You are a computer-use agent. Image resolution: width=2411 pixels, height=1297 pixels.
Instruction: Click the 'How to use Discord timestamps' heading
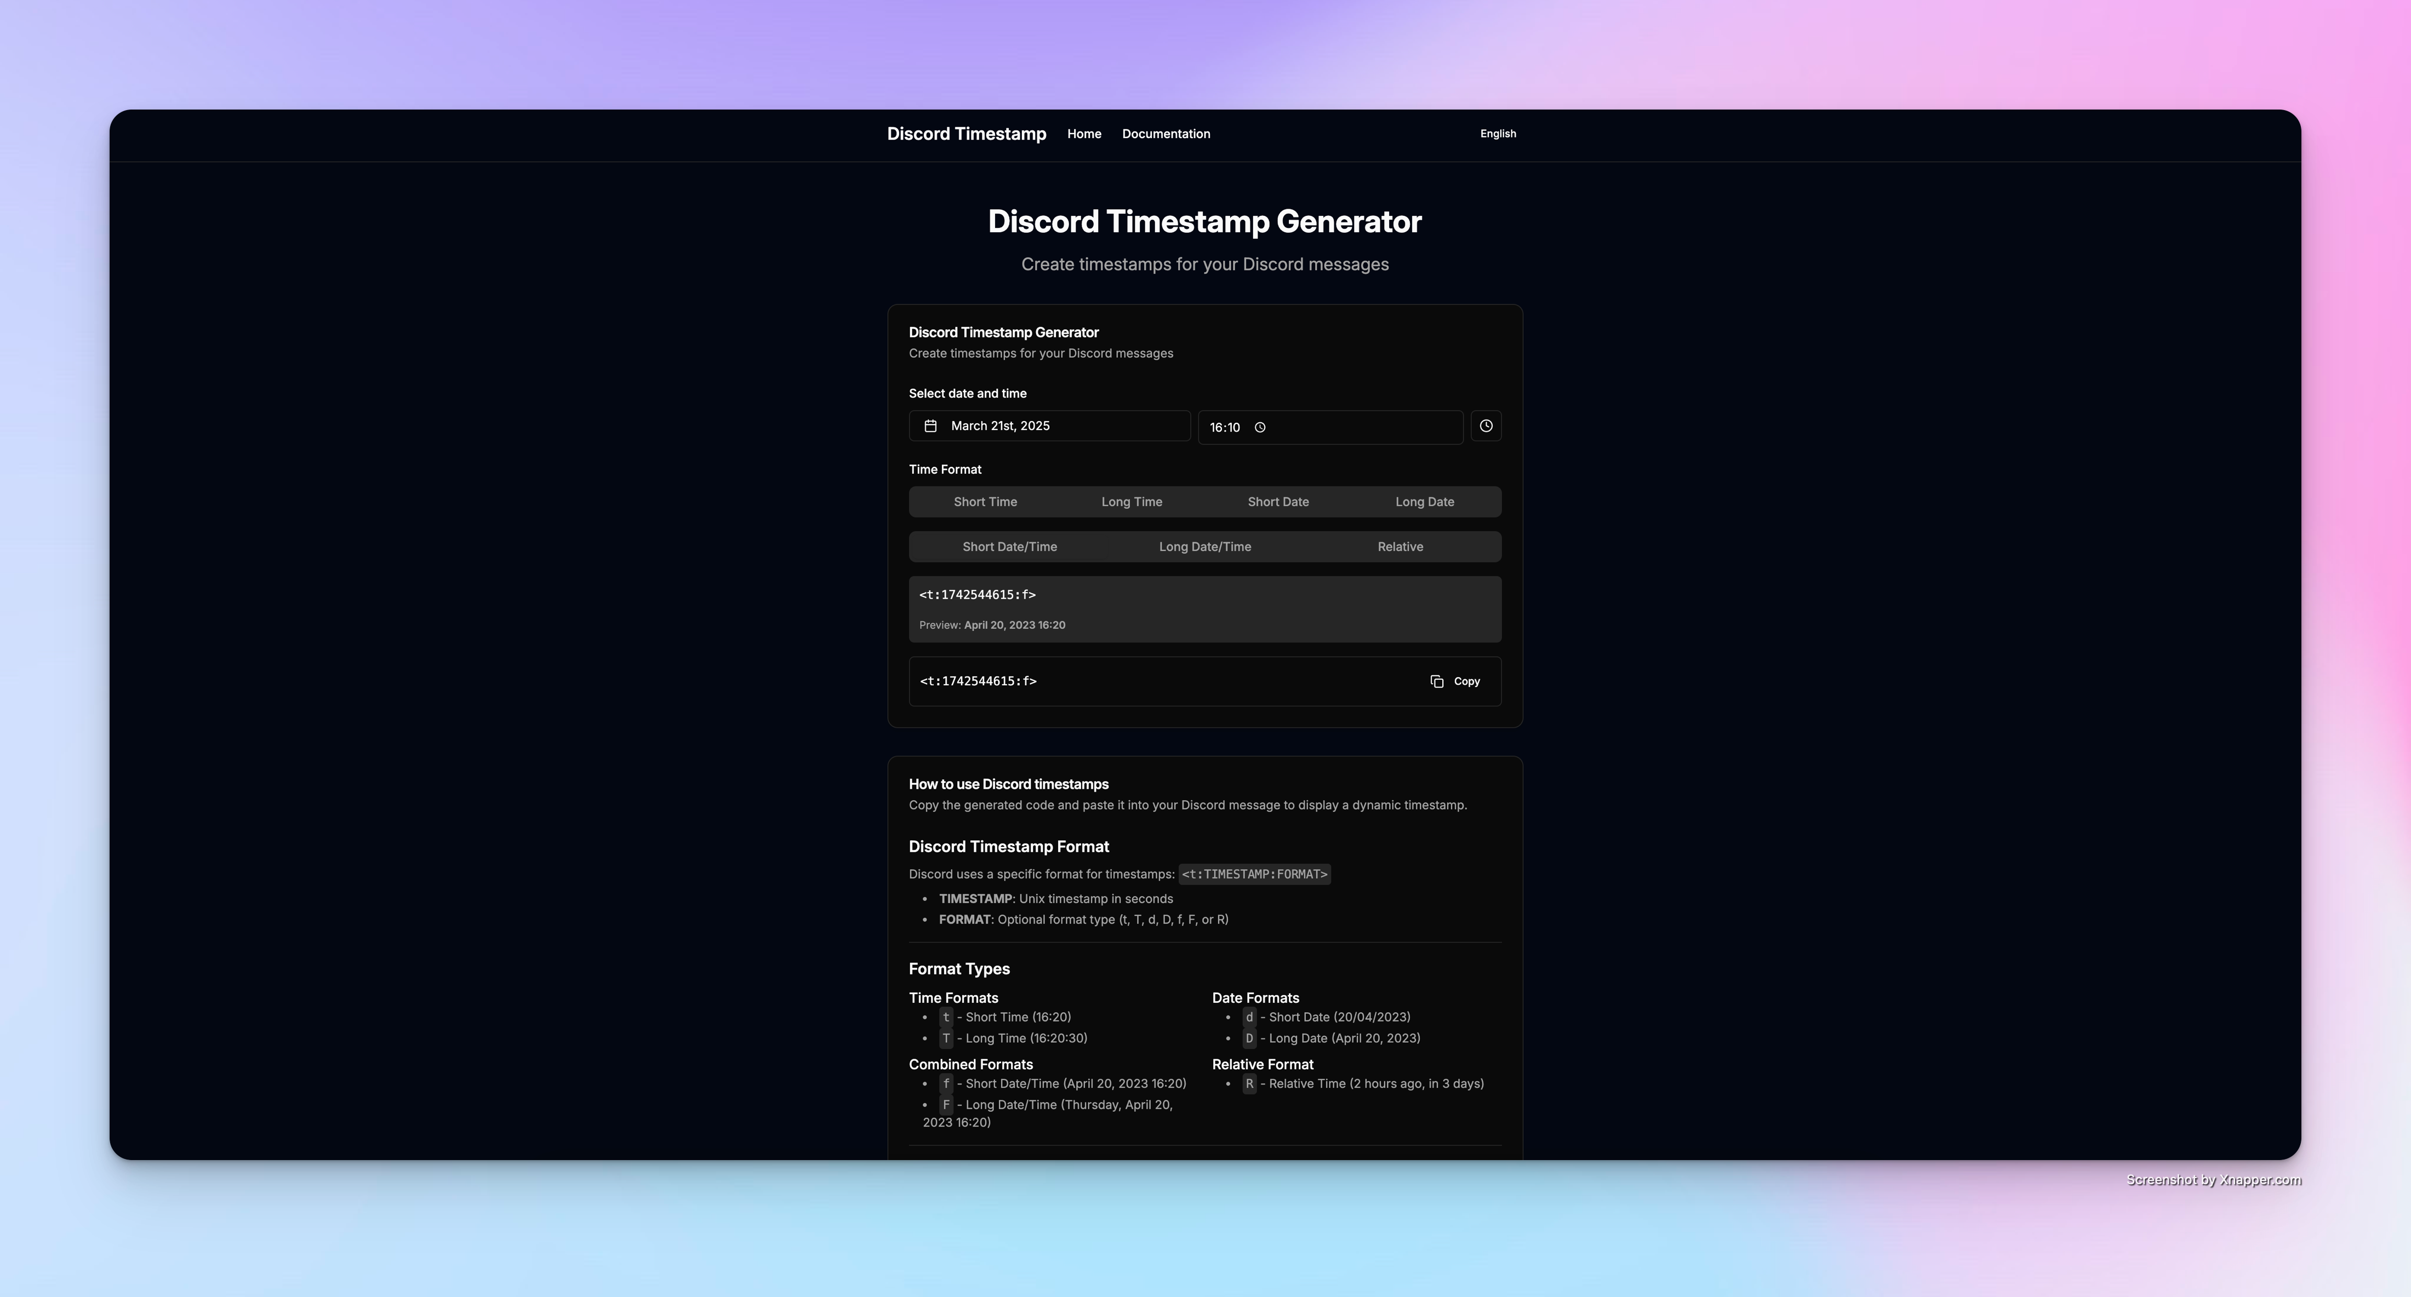click(x=1008, y=784)
